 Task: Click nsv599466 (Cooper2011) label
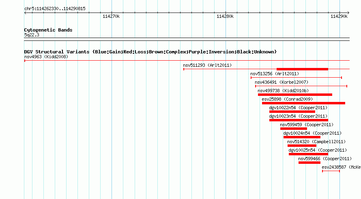coord(325,159)
